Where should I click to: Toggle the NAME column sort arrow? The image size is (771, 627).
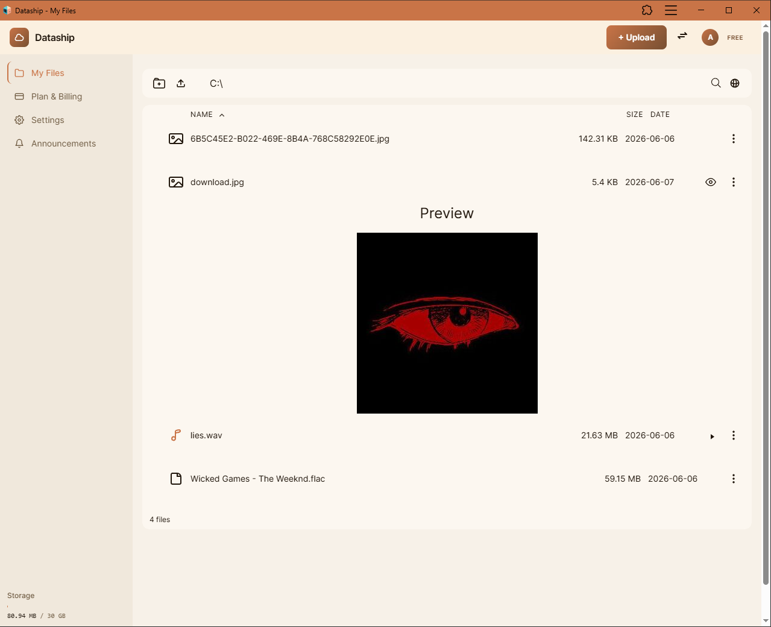pyautogui.click(x=222, y=115)
